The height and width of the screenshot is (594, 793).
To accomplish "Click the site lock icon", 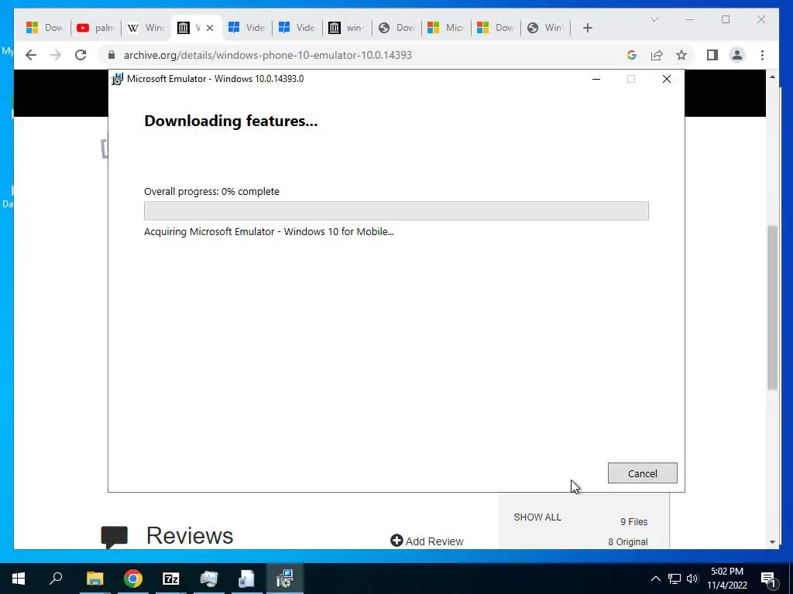I will (x=112, y=55).
